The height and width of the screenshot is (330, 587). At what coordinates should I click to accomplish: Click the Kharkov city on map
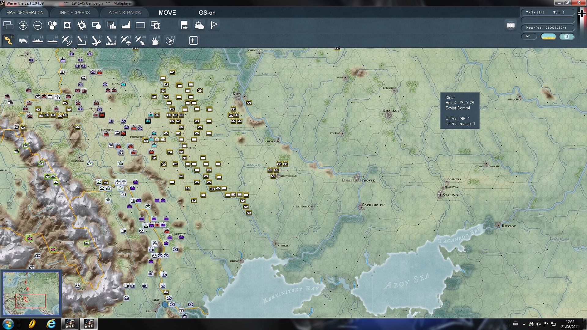coord(388,115)
